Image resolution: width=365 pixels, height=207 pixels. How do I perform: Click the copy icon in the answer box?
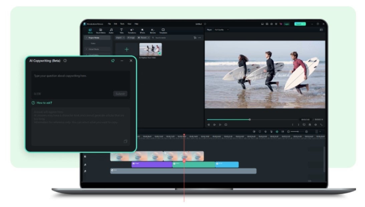coord(126,141)
